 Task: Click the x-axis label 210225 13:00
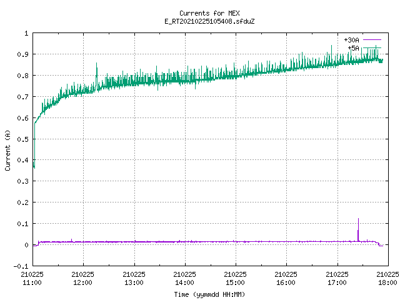pos(134,278)
